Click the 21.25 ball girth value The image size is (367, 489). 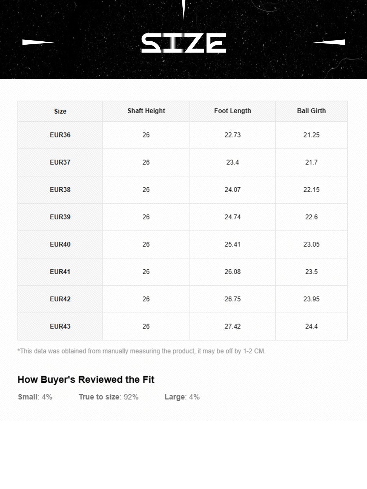pos(311,135)
